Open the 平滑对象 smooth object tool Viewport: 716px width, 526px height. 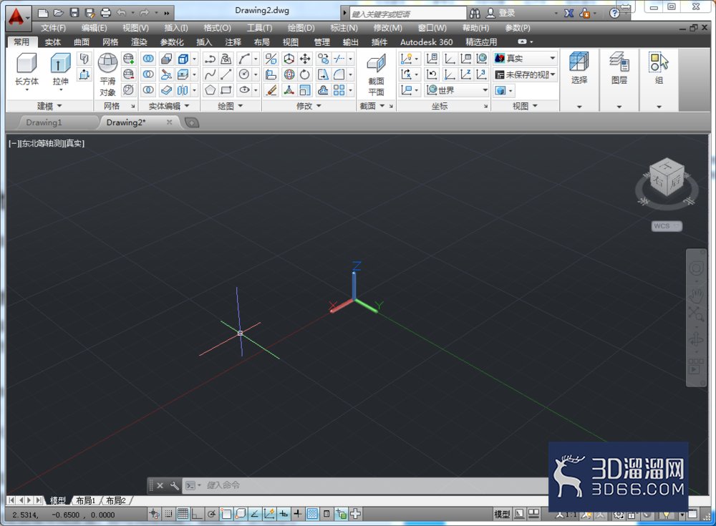click(x=108, y=74)
